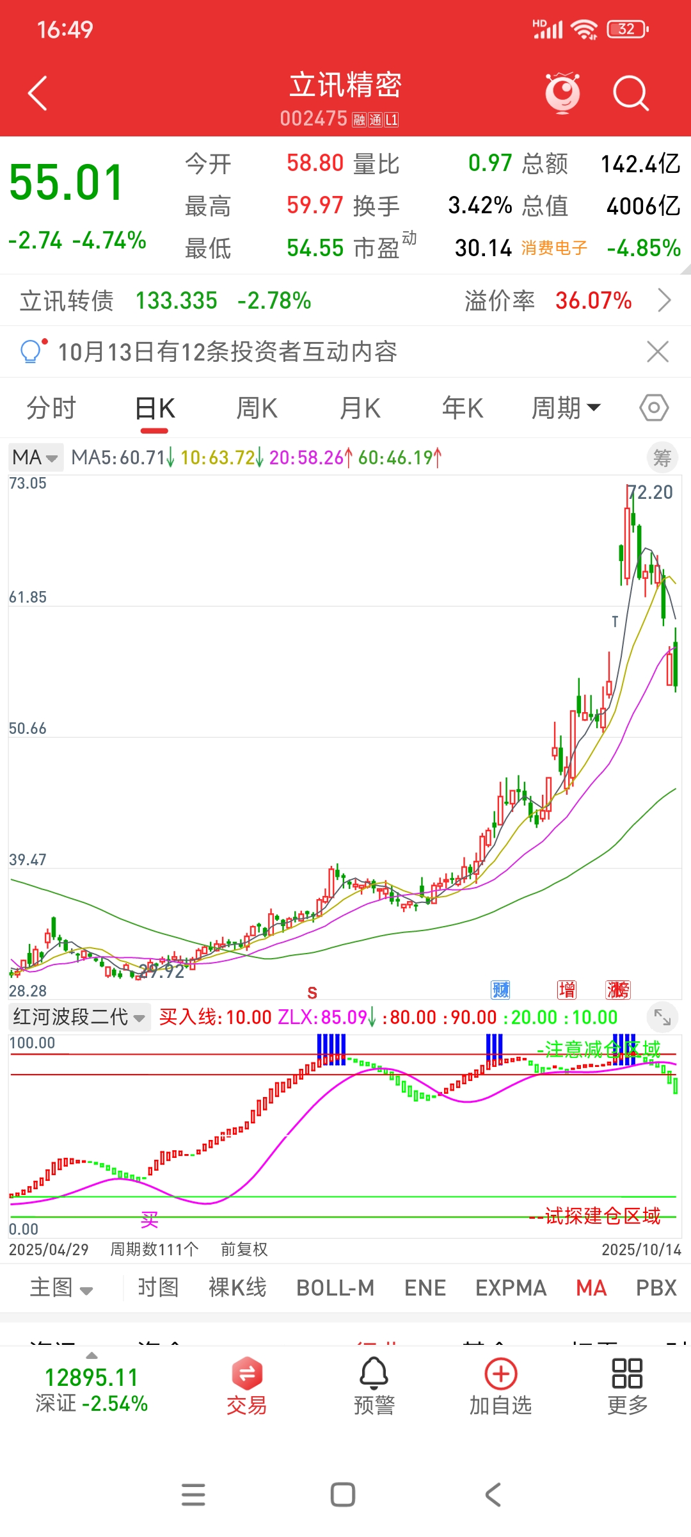
Task: Select 裸K线 bare candlestick option
Action: tap(237, 1287)
